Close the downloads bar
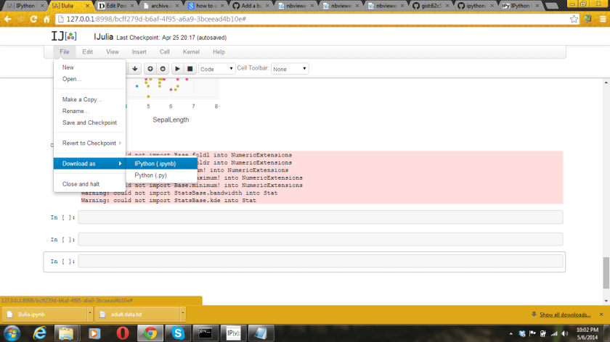Screen dimensions: 610x342 pyautogui.click(x=601, y=314)
